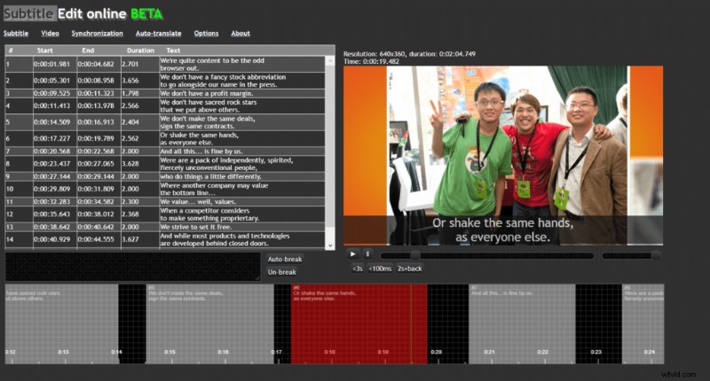Click the subtitle text edit box
This screenshot has width=710, height=381.
click(133, 266)
